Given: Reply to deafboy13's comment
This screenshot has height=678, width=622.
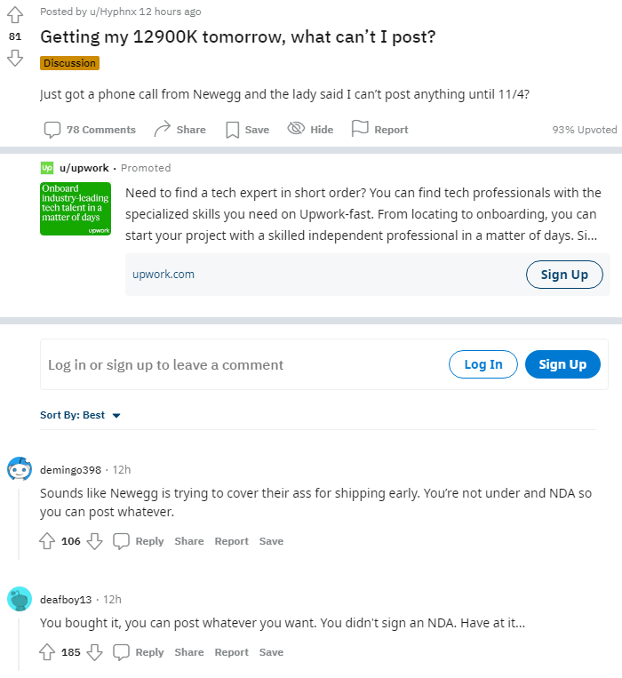Looking at the screenshot, I should click(140, 652).
